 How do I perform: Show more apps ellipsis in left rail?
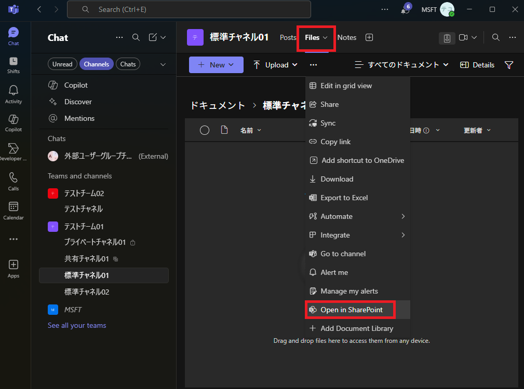(x=14, y=239)
